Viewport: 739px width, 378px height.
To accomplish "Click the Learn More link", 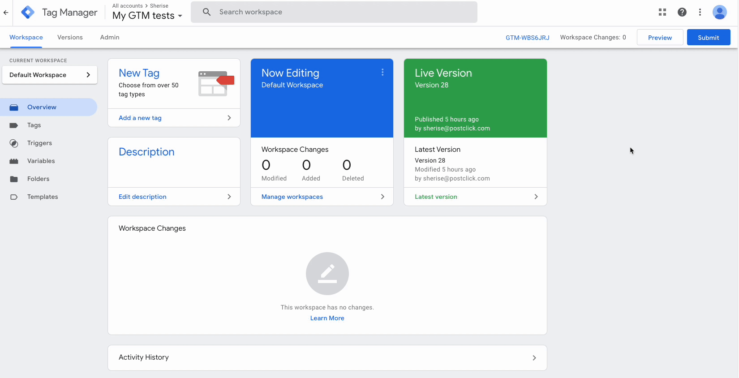I will [x=327, y=318].
